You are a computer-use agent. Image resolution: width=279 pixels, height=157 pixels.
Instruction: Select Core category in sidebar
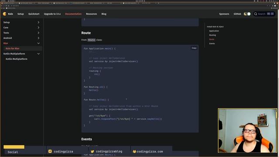pos(6,27)
